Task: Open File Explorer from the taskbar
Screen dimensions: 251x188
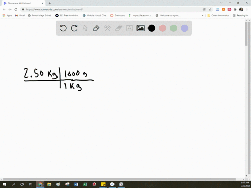Action: click(49, 184)
